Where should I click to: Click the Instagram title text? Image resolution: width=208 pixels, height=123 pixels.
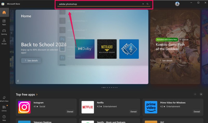[38, 102]
